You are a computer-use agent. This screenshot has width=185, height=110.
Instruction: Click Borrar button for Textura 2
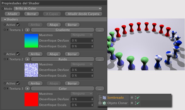(72, 54)
